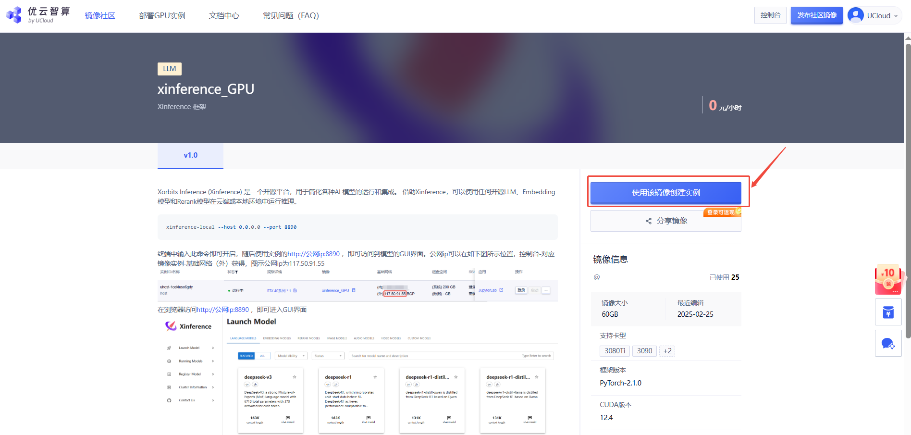Click the LLM tag badge
Viewport: 911px width, 435px height.
pyautogui.click(x=170, y=69)
